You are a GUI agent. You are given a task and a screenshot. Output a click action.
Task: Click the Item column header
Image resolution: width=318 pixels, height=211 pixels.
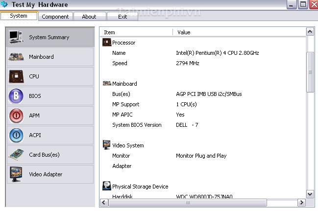pos(136,32)
